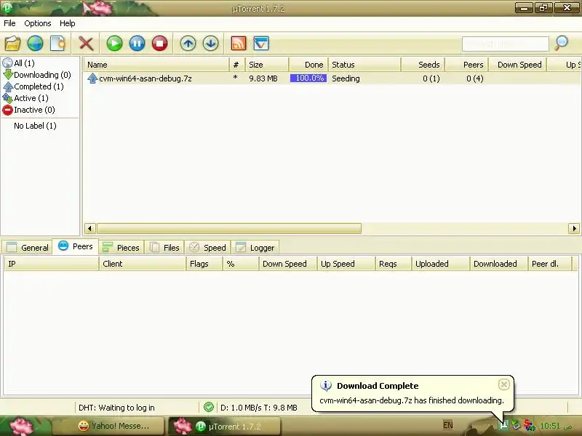Click the Add Torrent folder icon

(12, 44)
